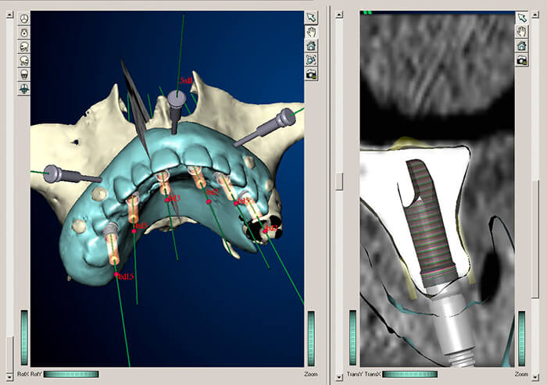Click the Zoom slider of the cross-section view
This screenshot has height=385, width=547.
point(521,337)
